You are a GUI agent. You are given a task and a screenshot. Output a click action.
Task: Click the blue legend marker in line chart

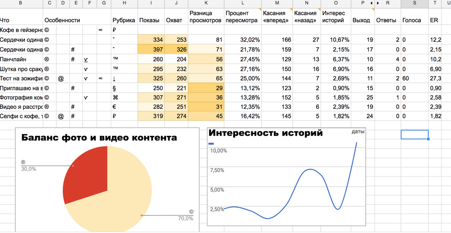tap(211, 144)
